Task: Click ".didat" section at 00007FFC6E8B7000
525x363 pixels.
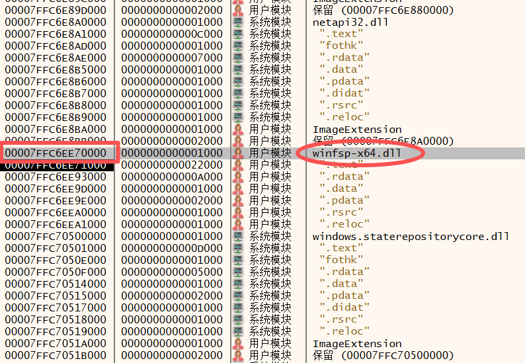Action: [344, 93]
